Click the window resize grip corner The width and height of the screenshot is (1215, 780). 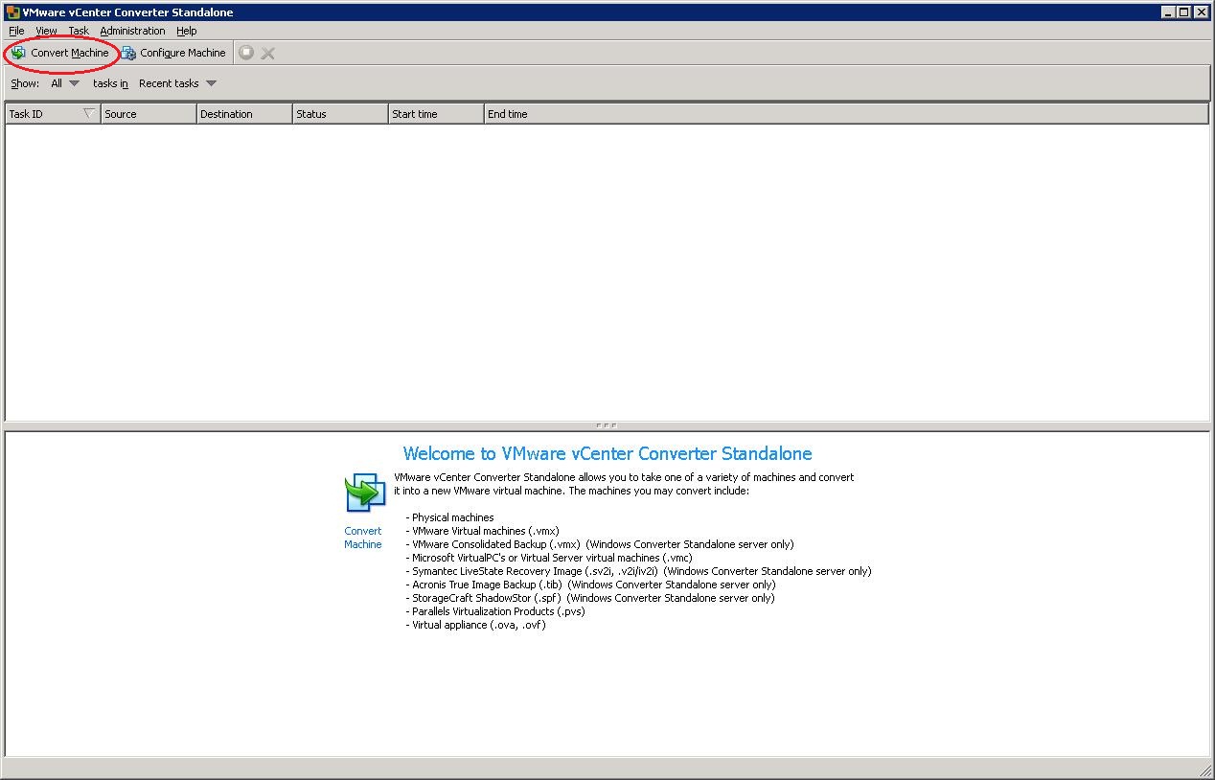[x=1205, y=770]
